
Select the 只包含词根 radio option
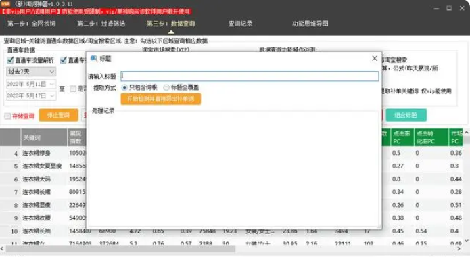click(124, 87)
